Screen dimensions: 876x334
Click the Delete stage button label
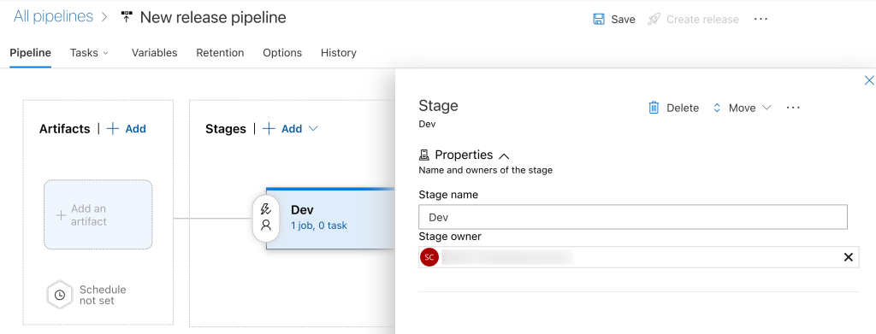(683, 108)
